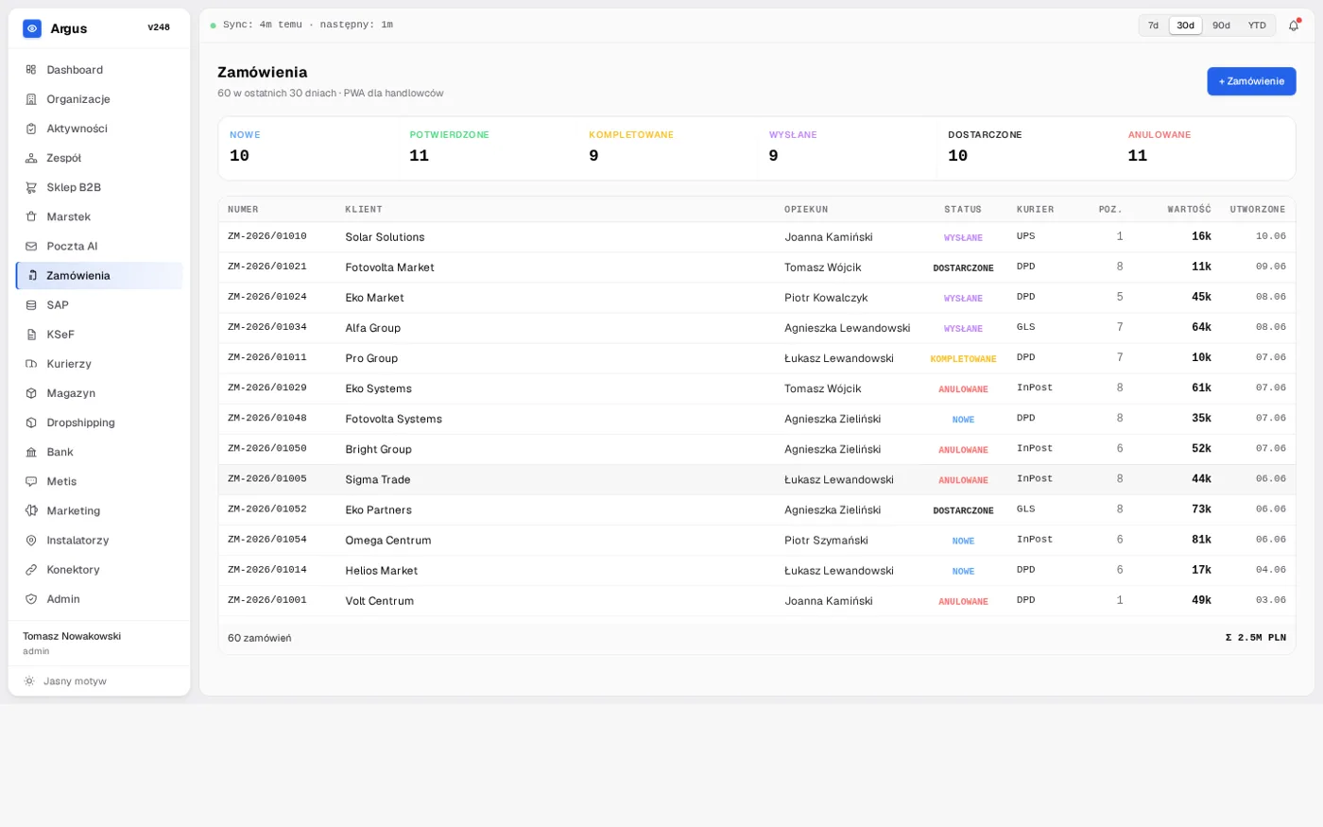Open order ZM-2026/01001
1323x827 pixels.
pos(267,599)
